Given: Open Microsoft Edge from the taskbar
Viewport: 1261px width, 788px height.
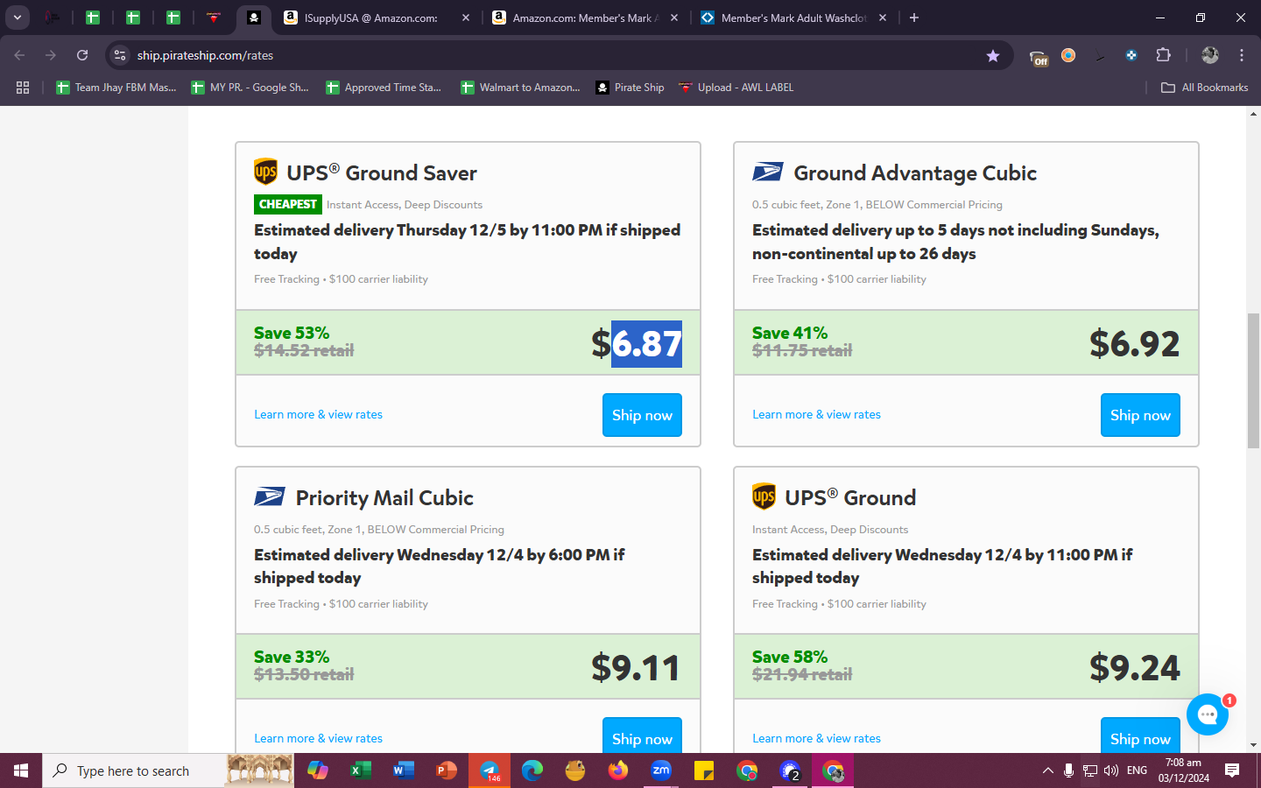Looking at the screenshot, I should point(532,770).
